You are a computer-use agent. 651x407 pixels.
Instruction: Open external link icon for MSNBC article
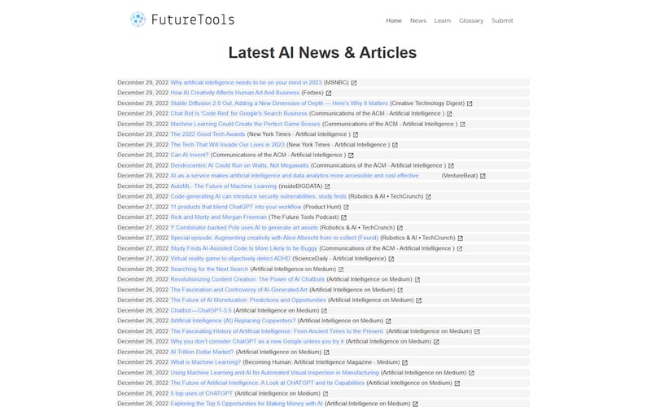tap(354, 83)
